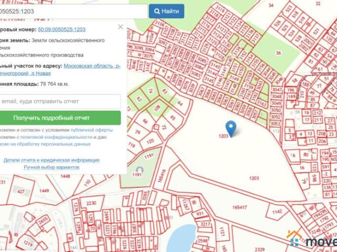
Task: Open the публичной оферты link
Action: (93, 130)
